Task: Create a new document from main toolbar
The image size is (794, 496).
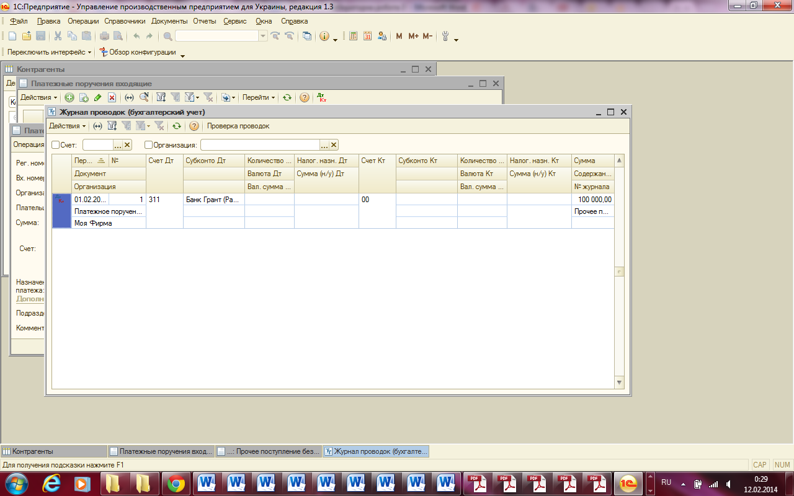Action: (12, 37)
